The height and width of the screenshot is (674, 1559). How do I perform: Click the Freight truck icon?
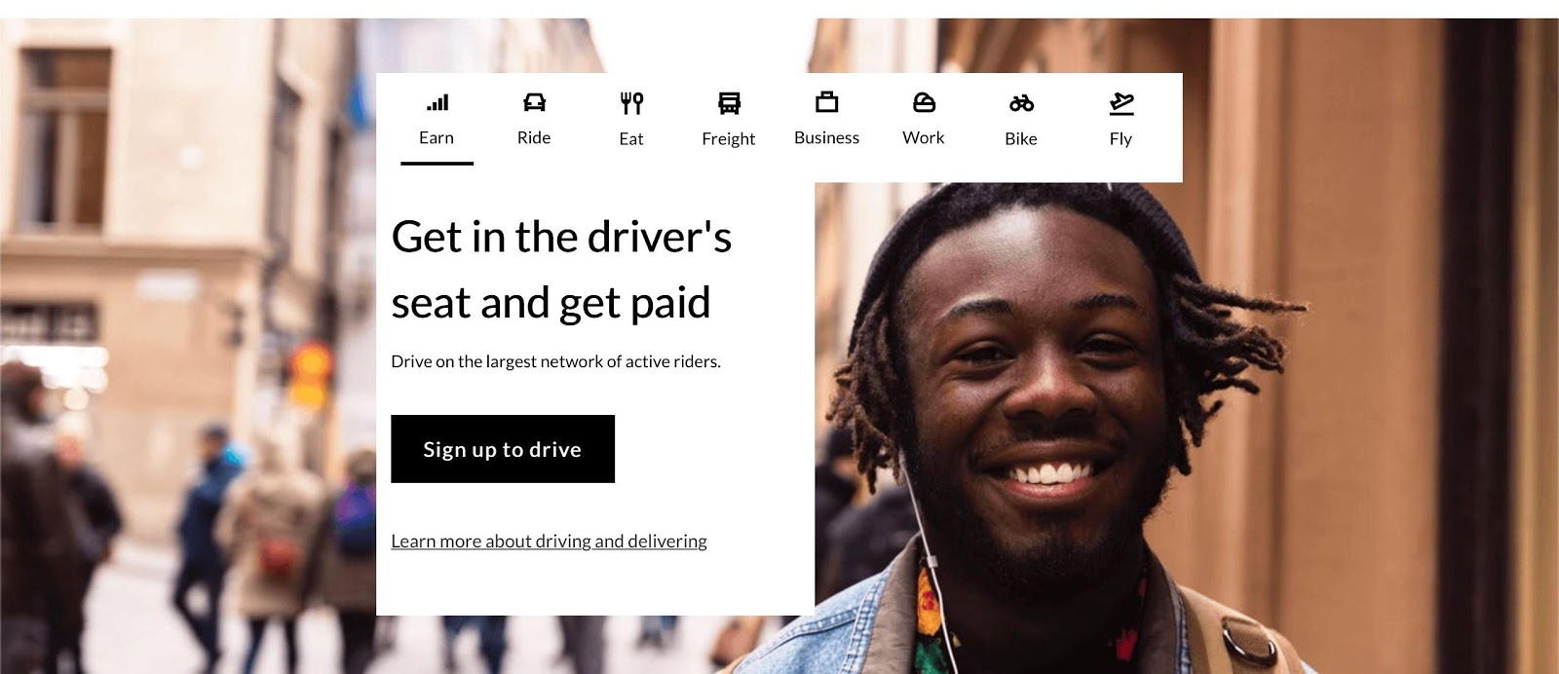[x=729, y=103]
